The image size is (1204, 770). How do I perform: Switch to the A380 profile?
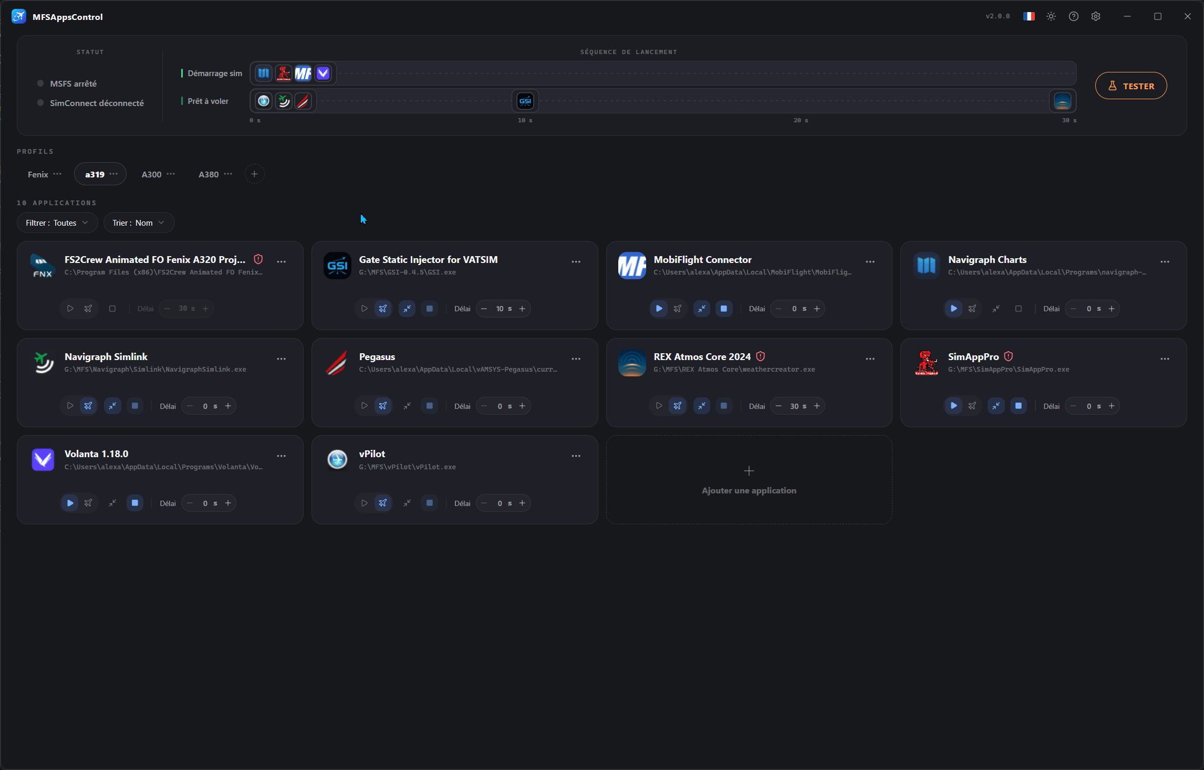(209, 174)
